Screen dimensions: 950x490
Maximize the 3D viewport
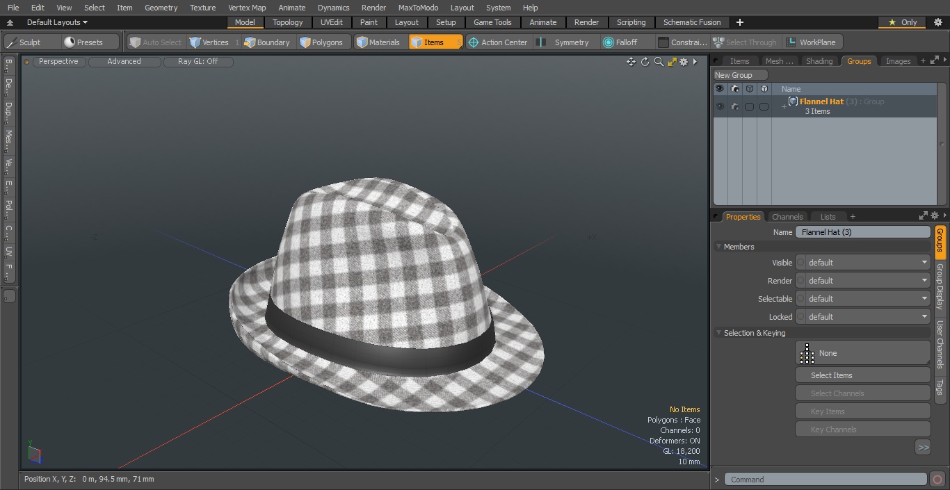point(672,62)
